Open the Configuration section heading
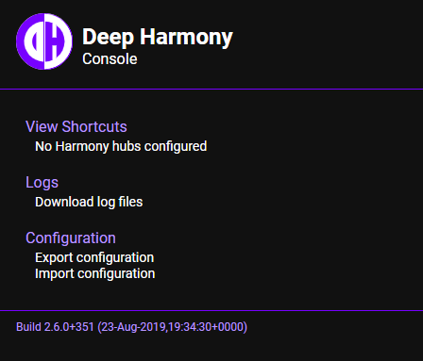 click(71, 238)
